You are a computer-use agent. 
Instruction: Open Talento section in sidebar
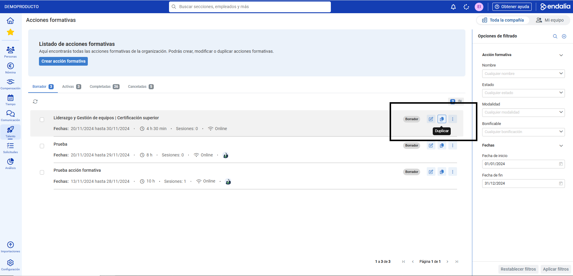click(10, 132)
